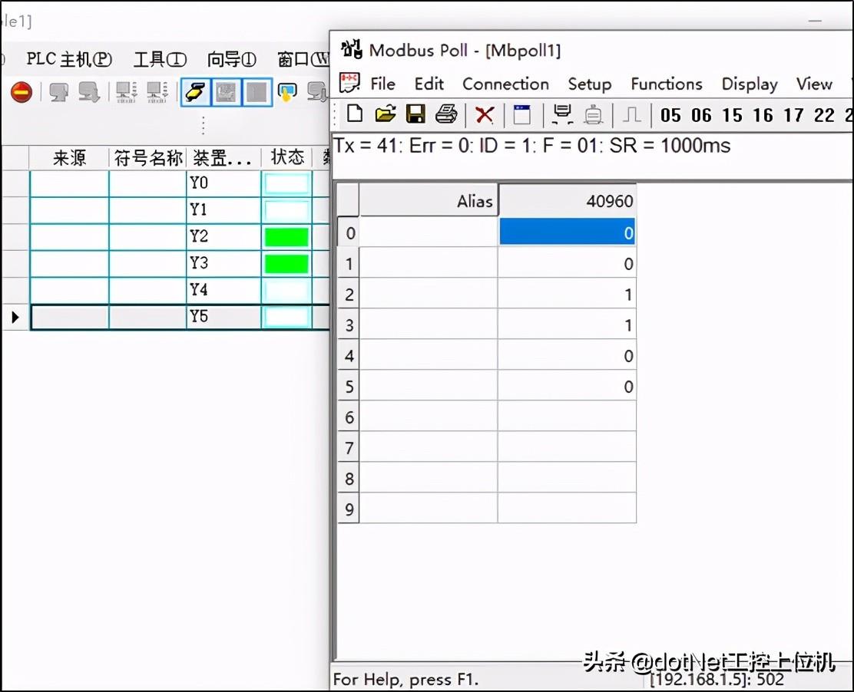Click the 符号名称 column header
This screenshot has width=854, height=692.
(147, 158)
